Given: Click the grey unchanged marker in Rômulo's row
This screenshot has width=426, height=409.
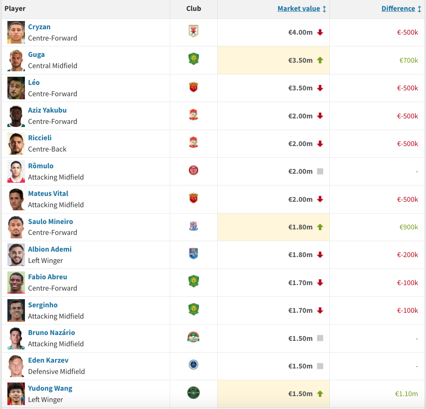Looking at the screenshot, I should click(320, 171).
